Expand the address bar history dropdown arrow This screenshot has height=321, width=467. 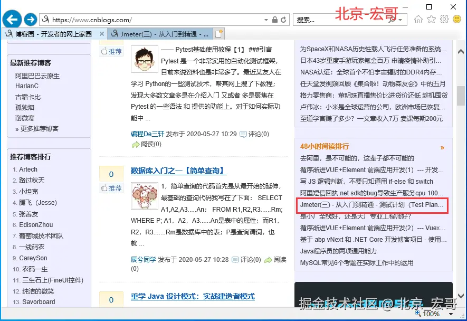pos(266,20)
